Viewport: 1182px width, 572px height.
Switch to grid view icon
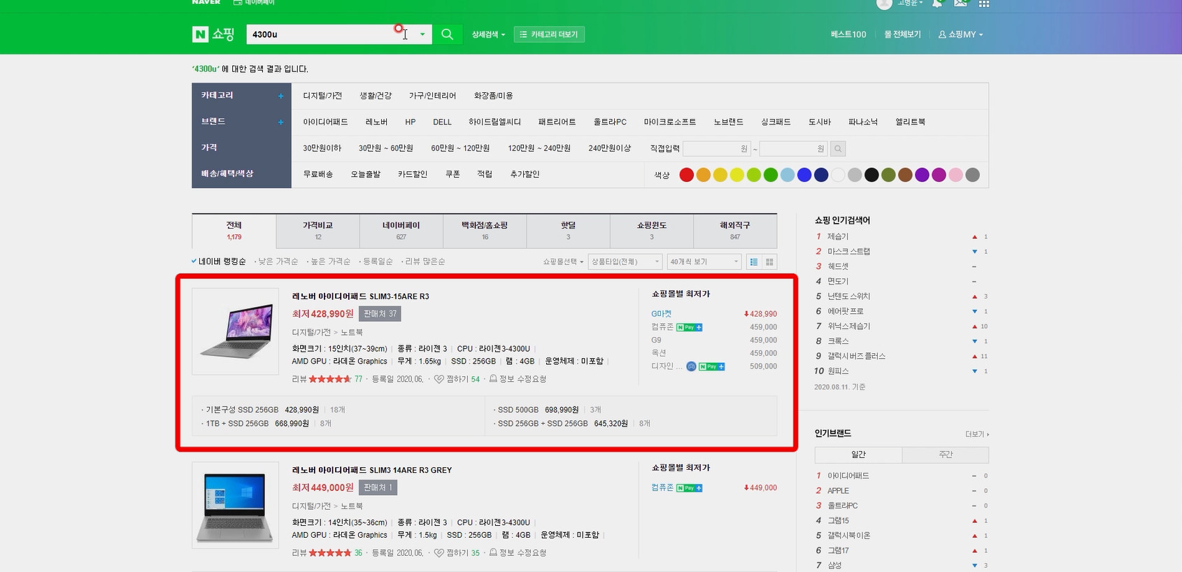(x=769, y=262)
